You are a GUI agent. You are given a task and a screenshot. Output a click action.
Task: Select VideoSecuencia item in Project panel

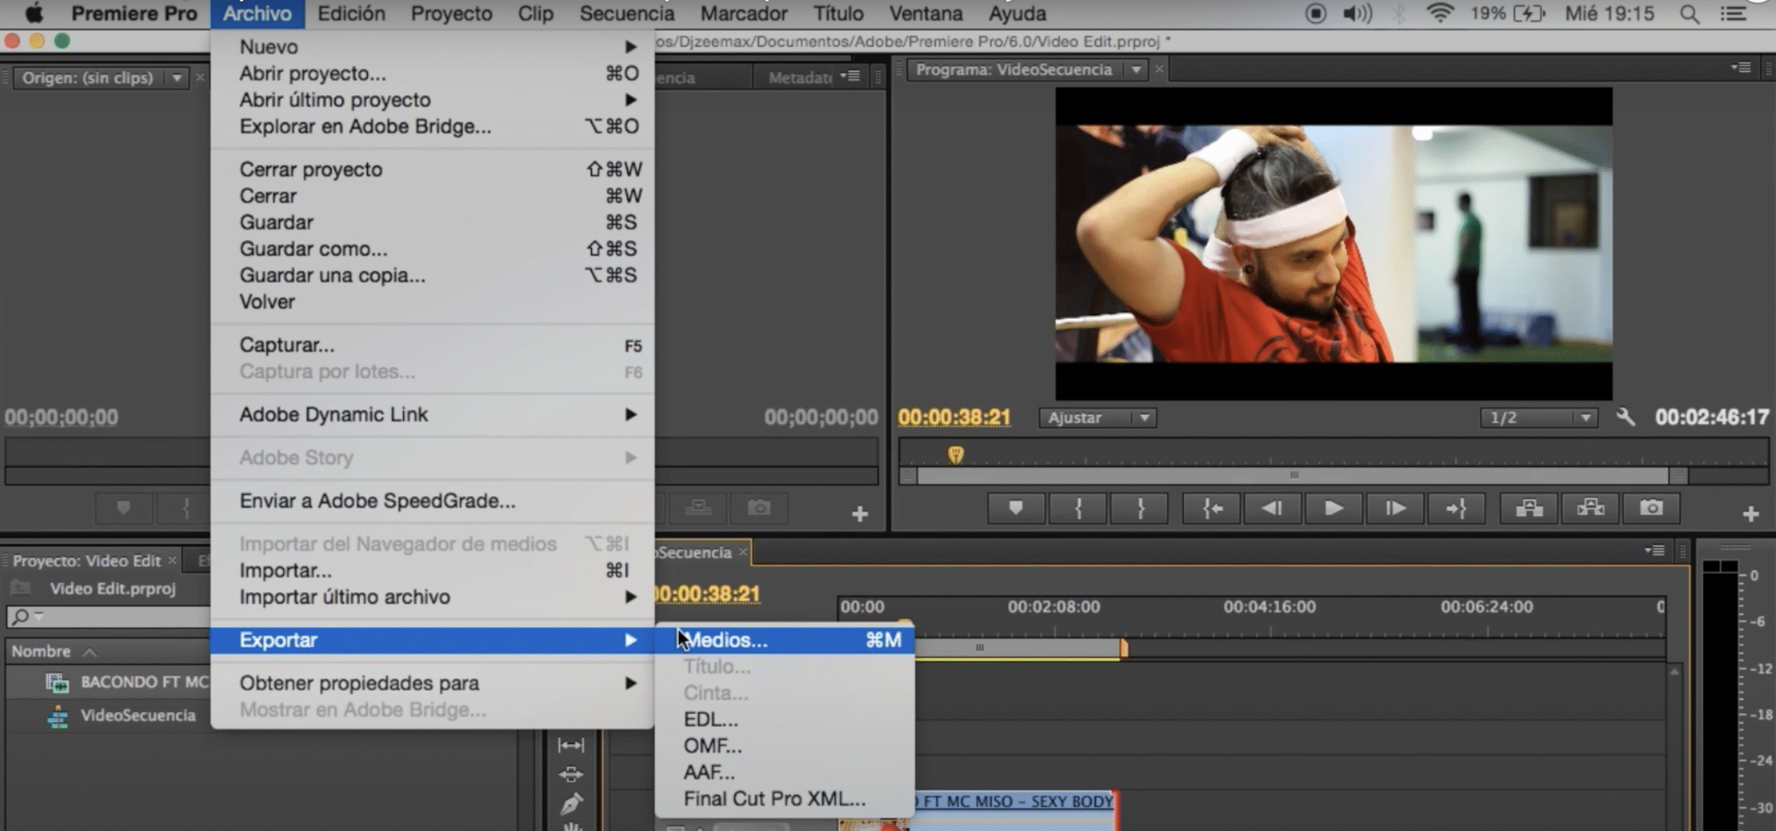[137, 715]
